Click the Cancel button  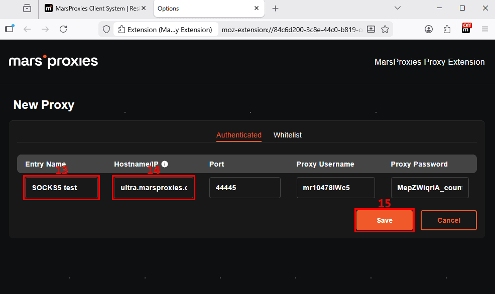pos(449,220)
